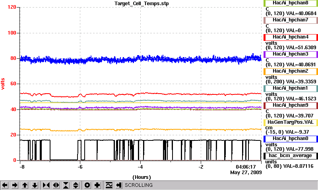Viewport: 318px width, 190px height.
Task: Click the Target_Cell_Temps.stp graph title
Action: (x=142, y=4)
